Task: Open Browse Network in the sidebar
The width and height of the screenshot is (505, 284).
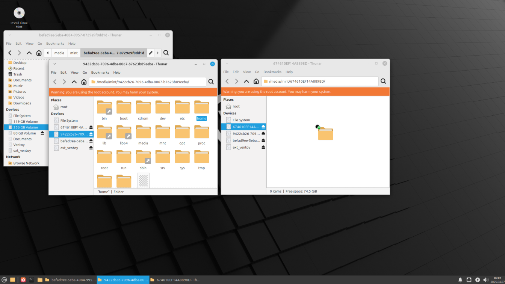Action: tap(26, 163)
